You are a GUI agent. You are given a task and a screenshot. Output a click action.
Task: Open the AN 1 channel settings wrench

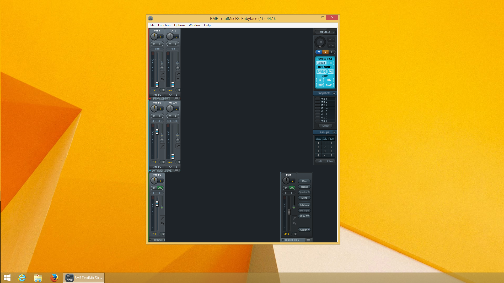[x=162, y=74]
